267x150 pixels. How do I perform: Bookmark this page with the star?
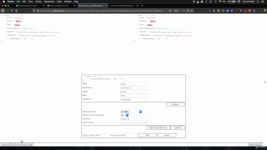click(192, 11)
